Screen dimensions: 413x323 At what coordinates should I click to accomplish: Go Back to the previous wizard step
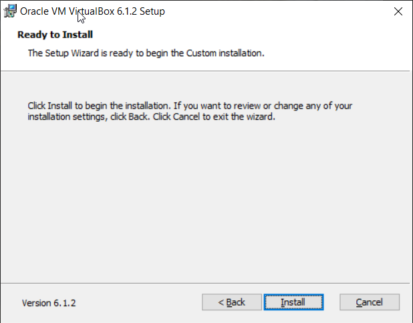pos(231,302)
